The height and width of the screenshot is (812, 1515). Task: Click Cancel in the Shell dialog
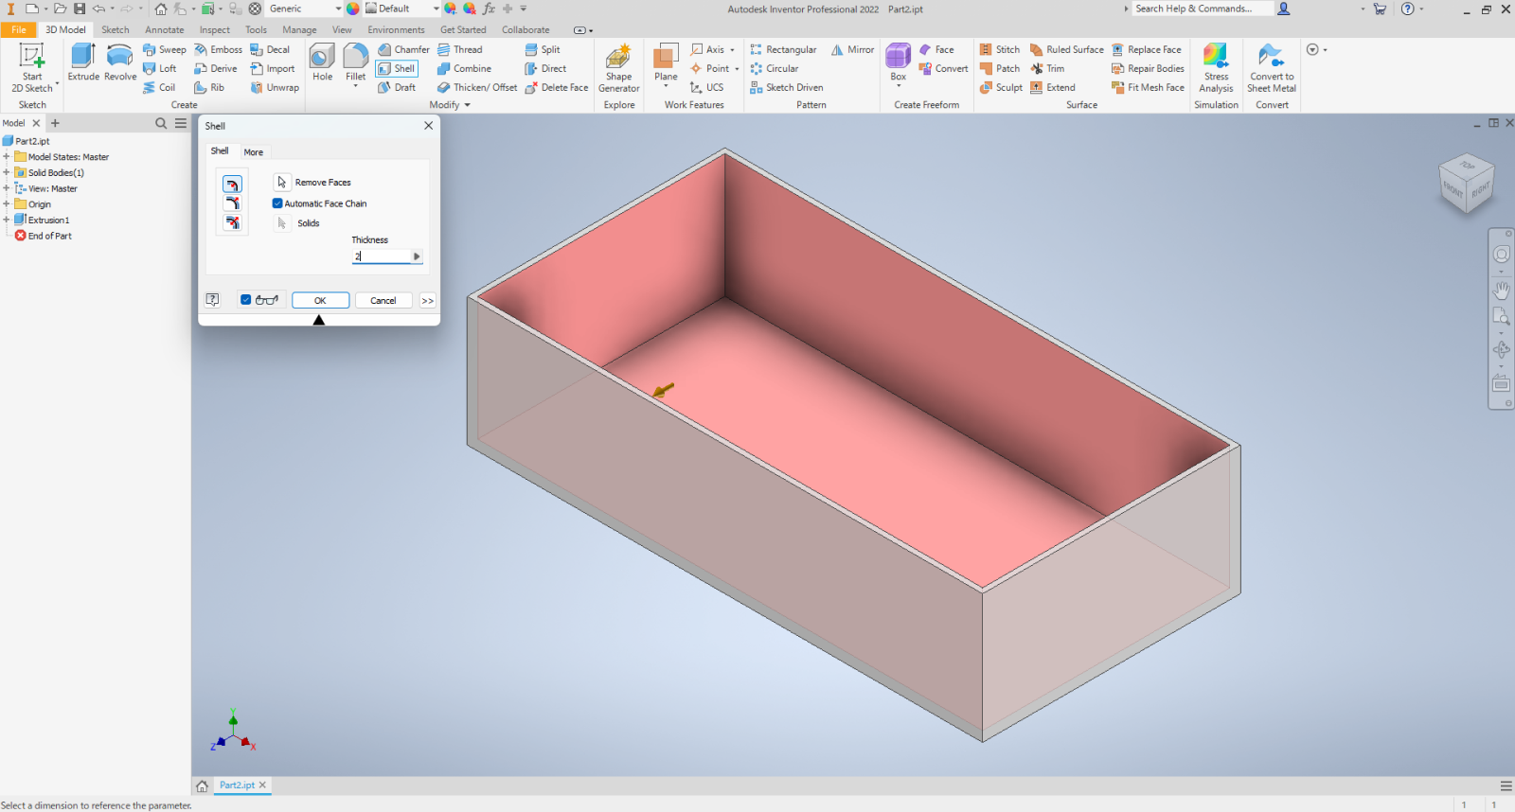(x=383, y=300)
